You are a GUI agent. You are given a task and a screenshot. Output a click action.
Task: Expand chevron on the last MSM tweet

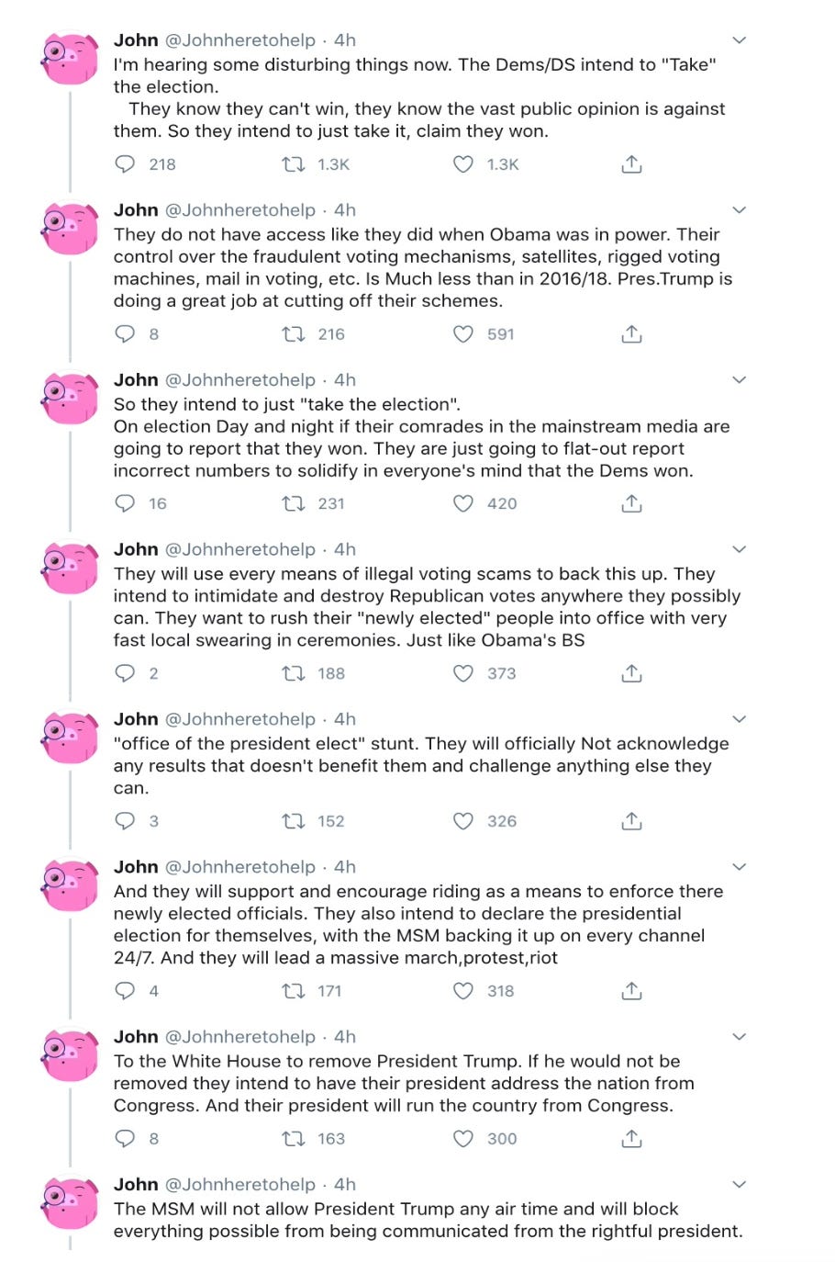coord(739,1184)
